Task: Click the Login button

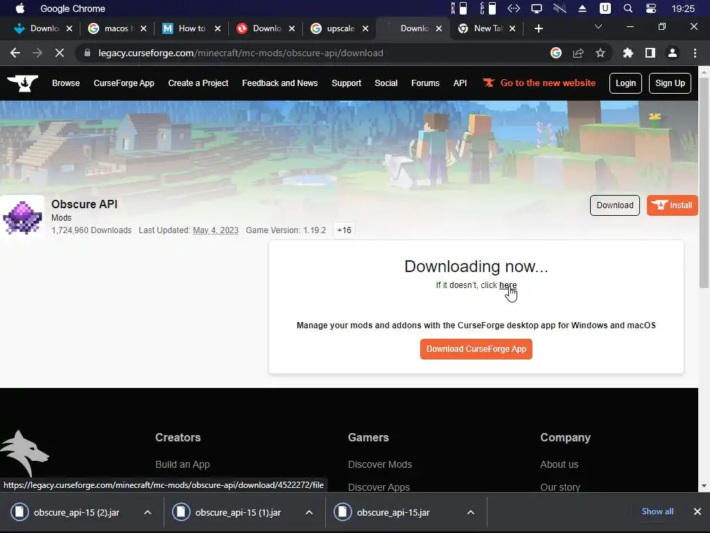Action: [x=625, y=83]
